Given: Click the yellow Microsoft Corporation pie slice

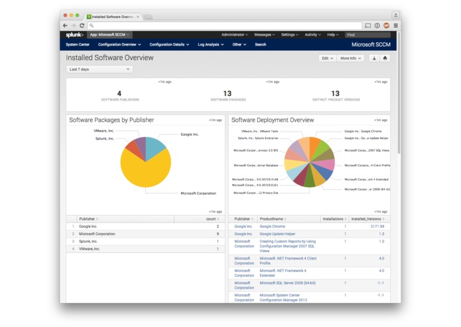Looking at the screenshot, I should click(145, 173).
